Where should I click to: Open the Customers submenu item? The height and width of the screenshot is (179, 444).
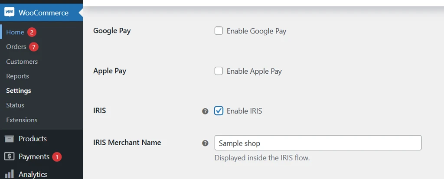pyautogui.click(x=22, y=62)
